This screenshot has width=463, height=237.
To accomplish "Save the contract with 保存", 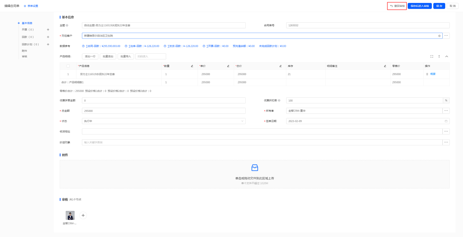I will (439, 6).
